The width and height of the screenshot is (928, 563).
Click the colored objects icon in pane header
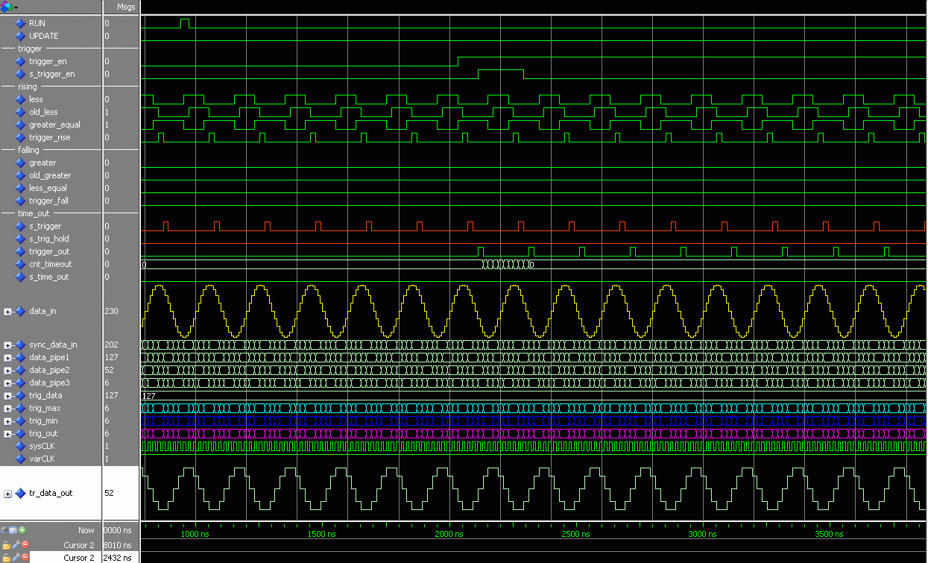[x=7, y=7]
